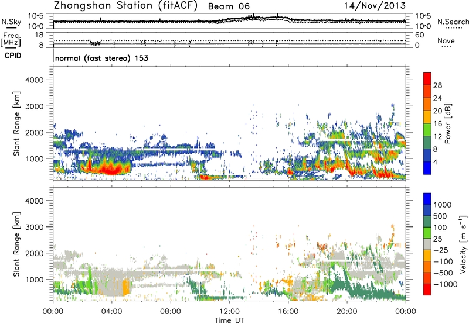Click the 28 value on Power colorbar
The width and height of the screenshot is (469, 324).
click(437, 85)
